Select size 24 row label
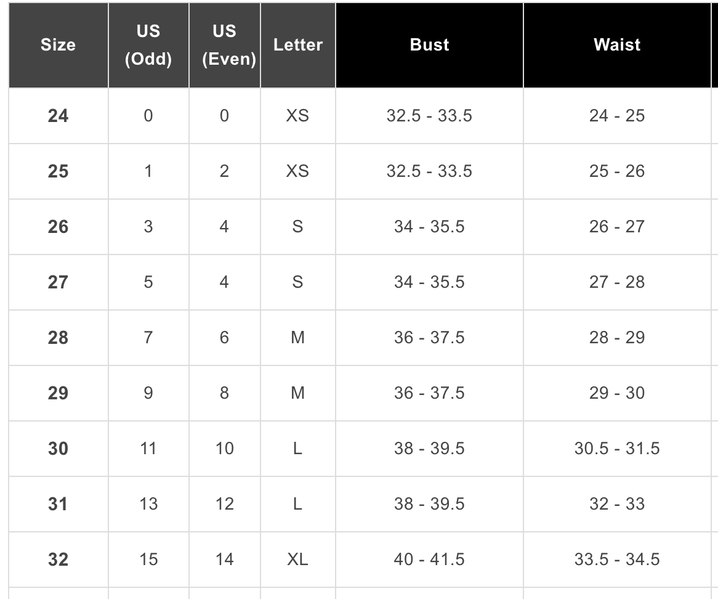The height and width of the screenshot is (599, 718). click(x=58, y=116)
